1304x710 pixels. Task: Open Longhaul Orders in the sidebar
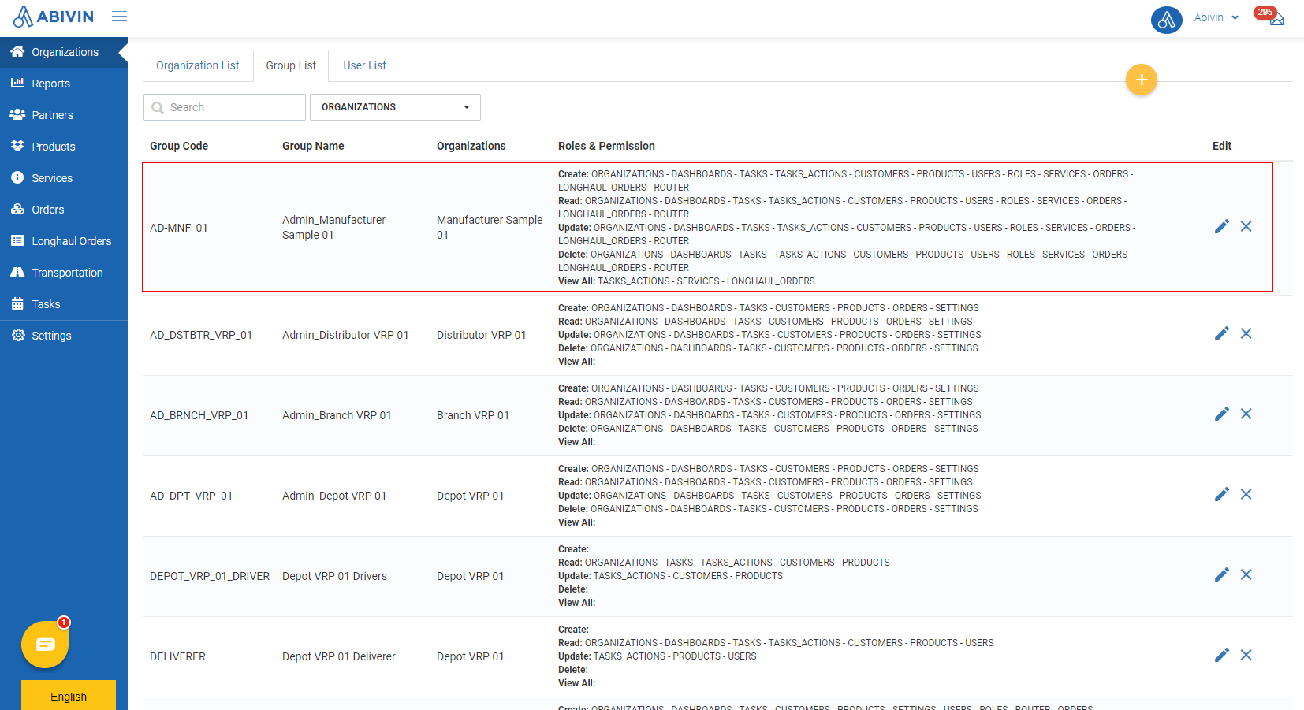click(64, 241)
